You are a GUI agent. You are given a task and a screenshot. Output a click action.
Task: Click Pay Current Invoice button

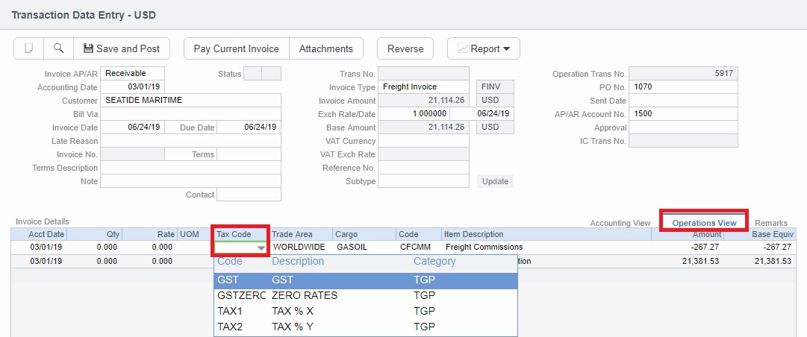coord(236,48)
